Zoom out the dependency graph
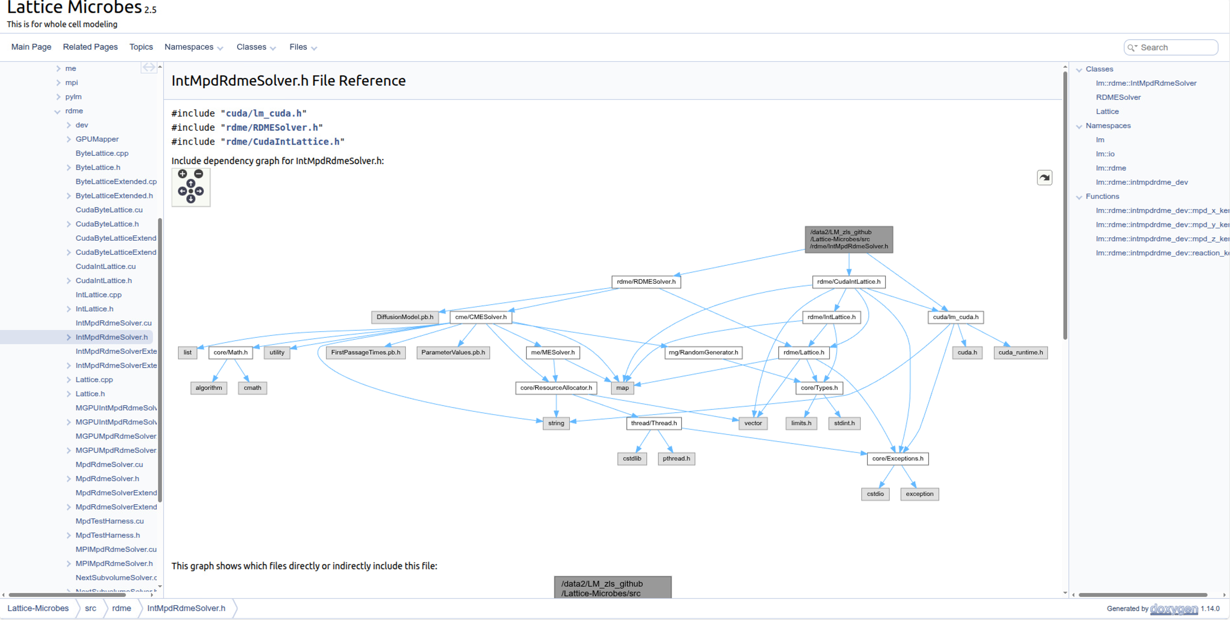 point(198,174)
